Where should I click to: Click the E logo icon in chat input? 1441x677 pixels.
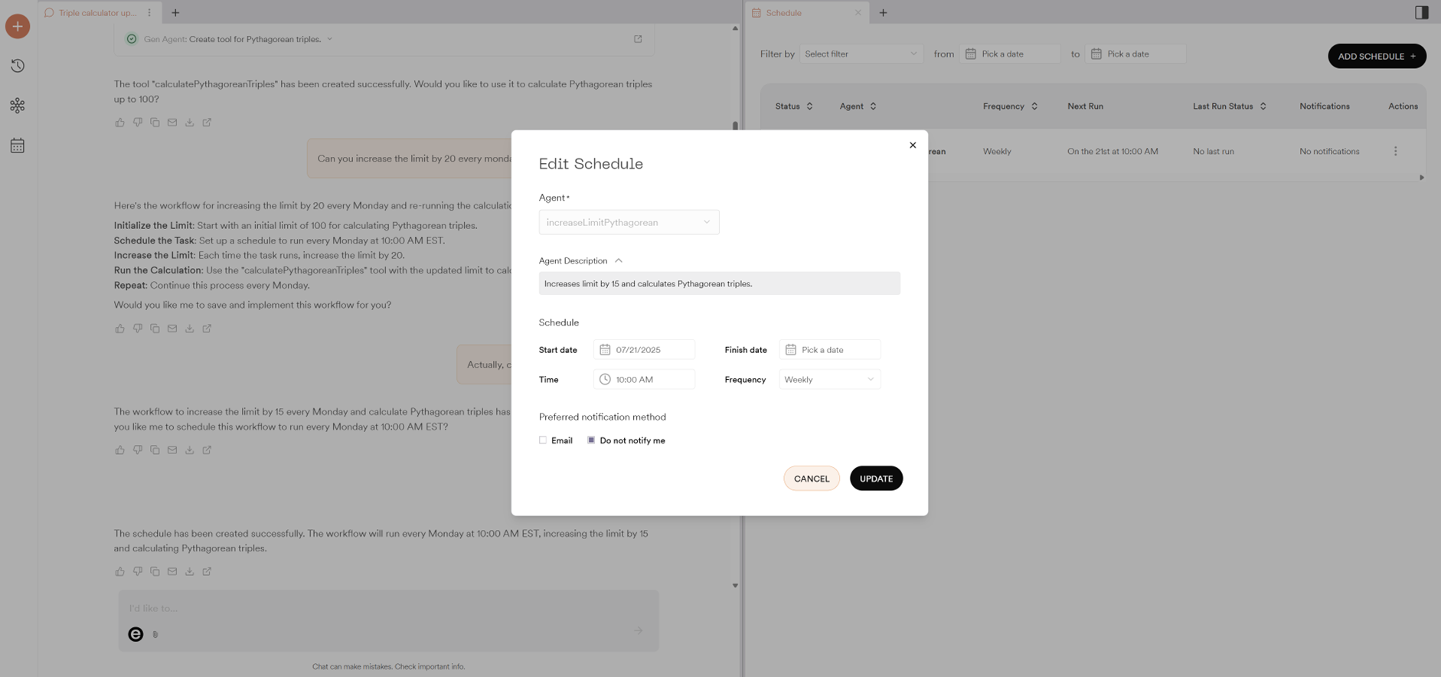click(136, 634)
